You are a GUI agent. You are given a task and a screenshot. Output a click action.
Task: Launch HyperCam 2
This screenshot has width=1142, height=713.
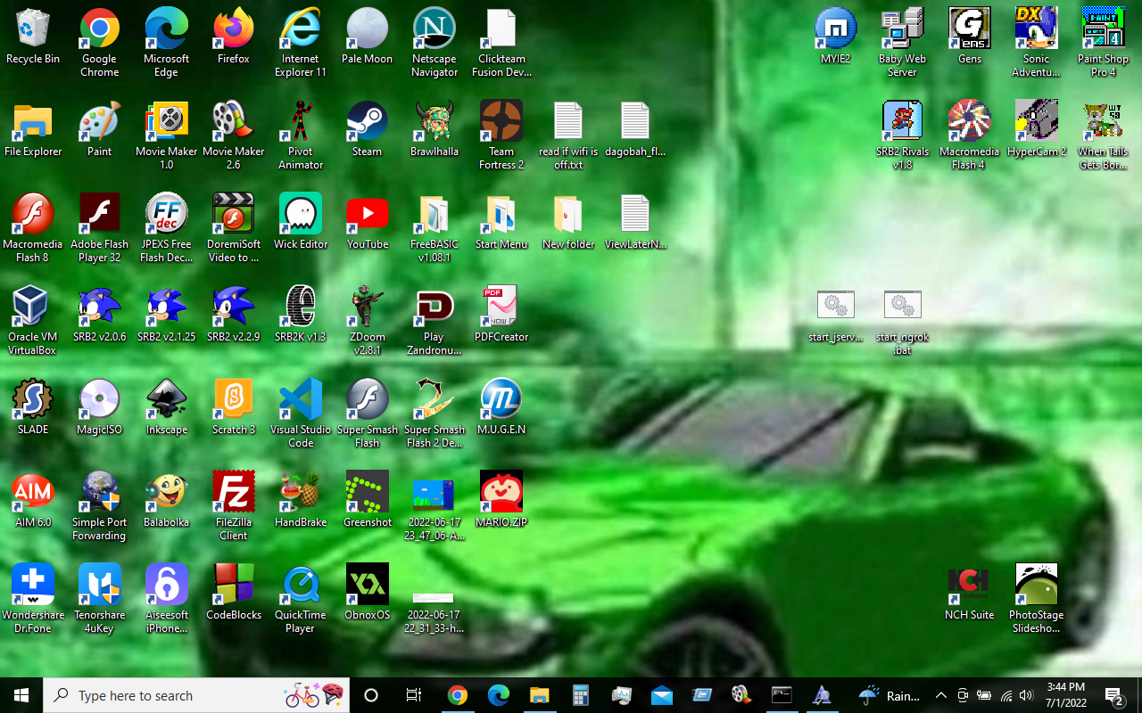1037,128
